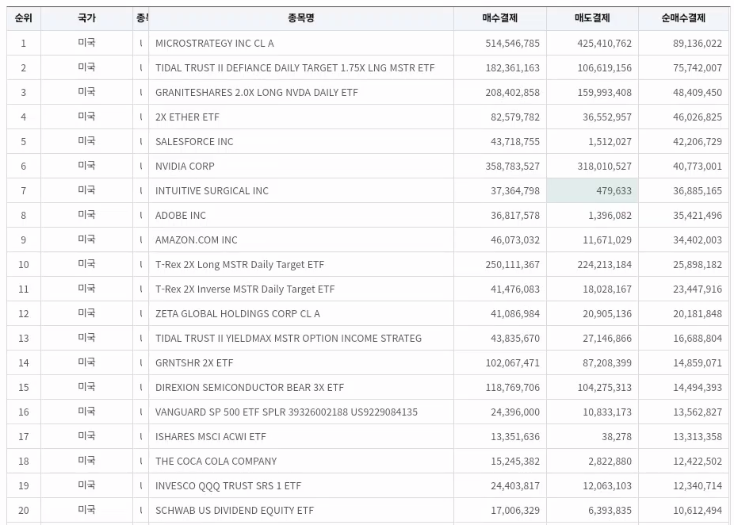
Task: Select DIREXION SEMICONDUCTOR BEAR 3X ETF
Action: (250, 388)
